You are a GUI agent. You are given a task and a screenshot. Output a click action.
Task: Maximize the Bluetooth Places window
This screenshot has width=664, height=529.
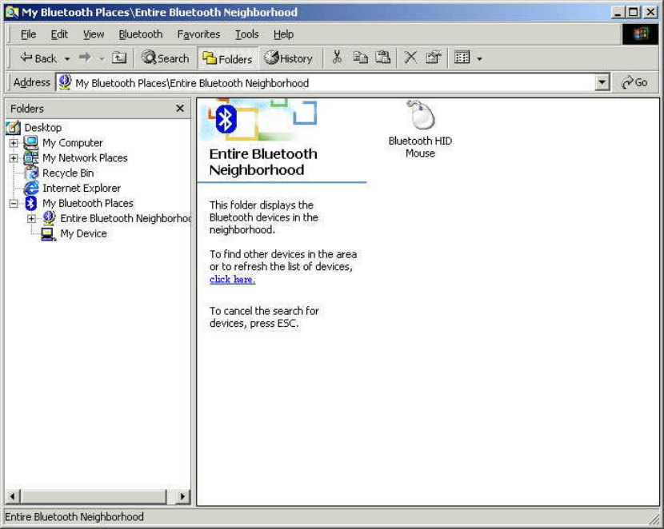click(634, 12)
